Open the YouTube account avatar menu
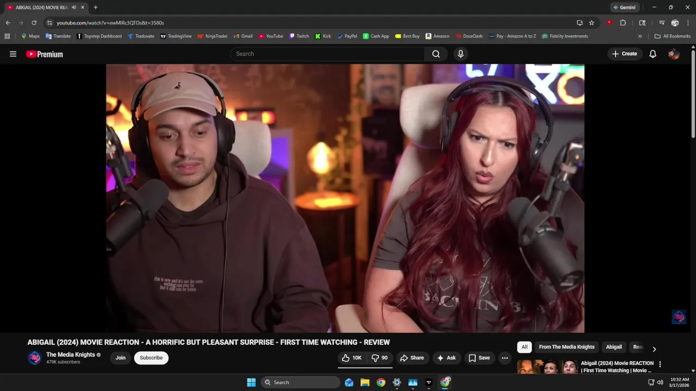The image size is (696, 391). (x=674, y=54)
